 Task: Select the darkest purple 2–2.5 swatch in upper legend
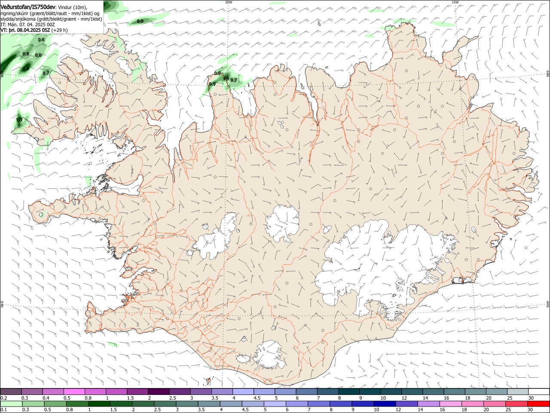click(x=159, y=392)
